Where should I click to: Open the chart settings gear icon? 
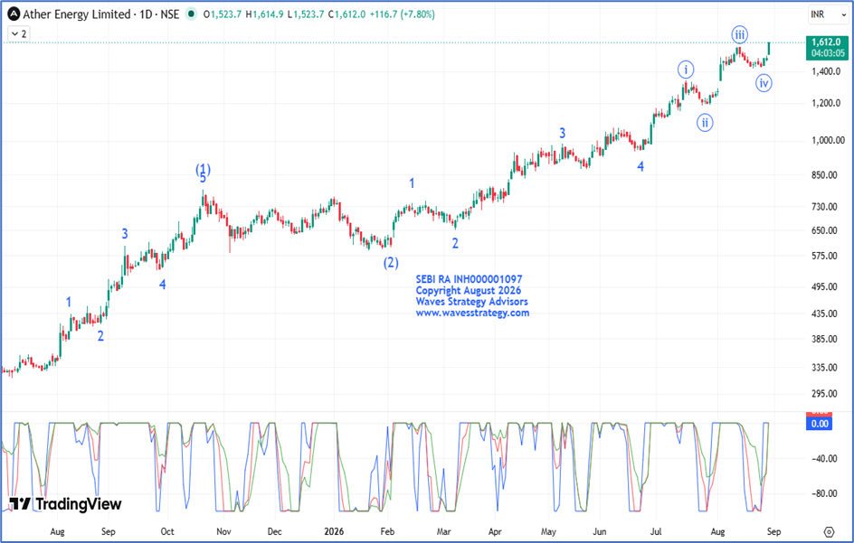(829, 531)
